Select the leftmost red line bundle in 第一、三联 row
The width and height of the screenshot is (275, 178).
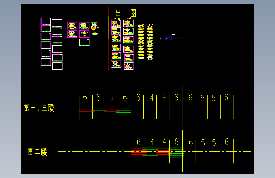[x=87, y=107]
